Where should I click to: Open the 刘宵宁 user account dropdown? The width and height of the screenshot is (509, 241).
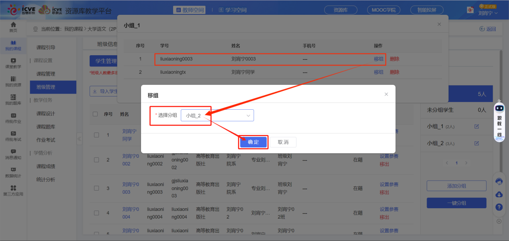(x=488, y=13)
